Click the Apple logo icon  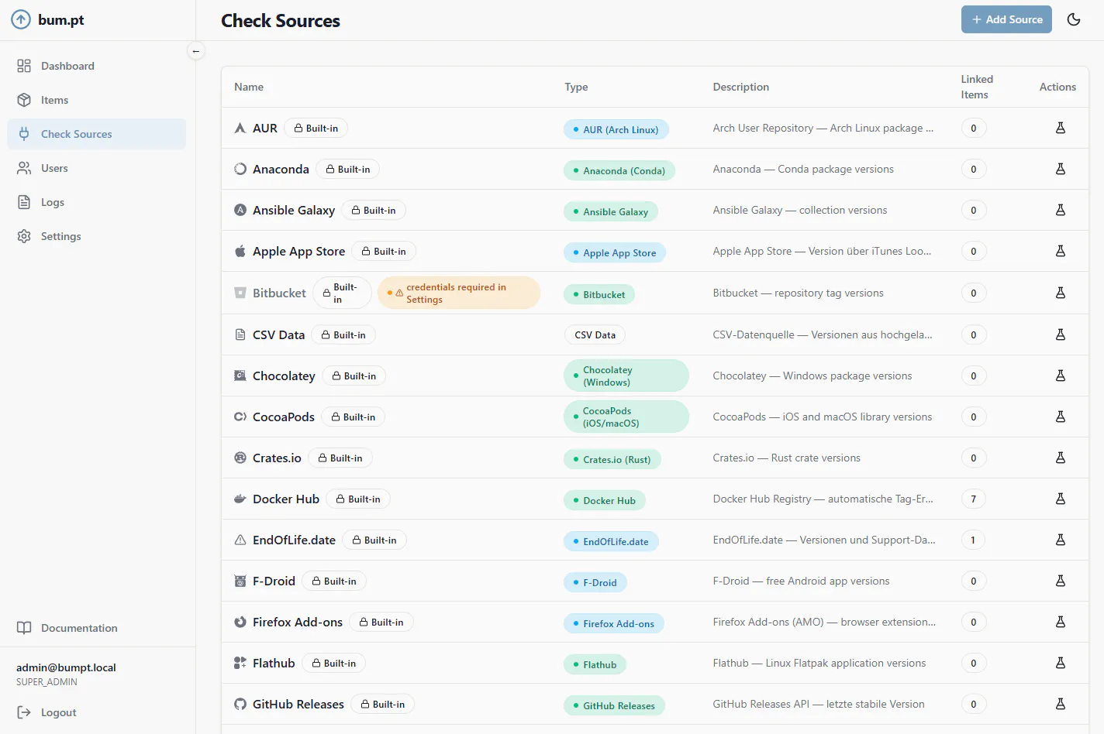tap(240, 251)
